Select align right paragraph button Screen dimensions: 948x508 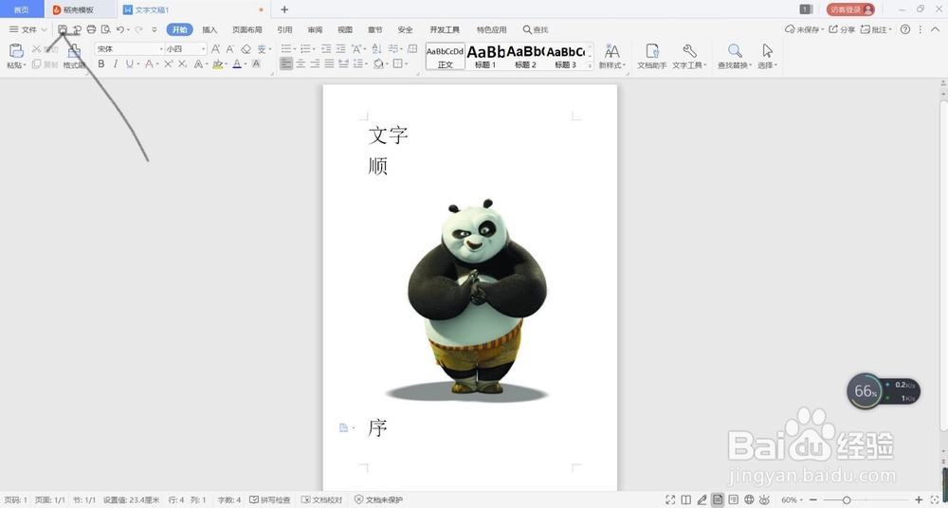315,63
